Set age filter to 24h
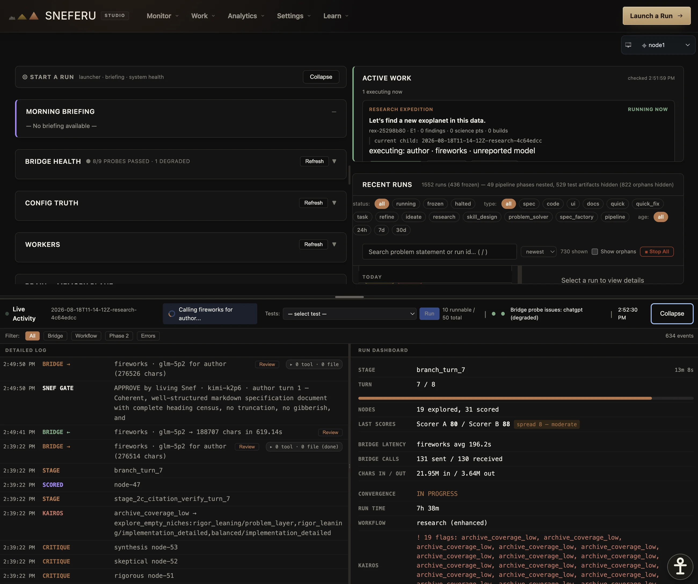This screenshot has height=584, width=698. pos(362,230)
